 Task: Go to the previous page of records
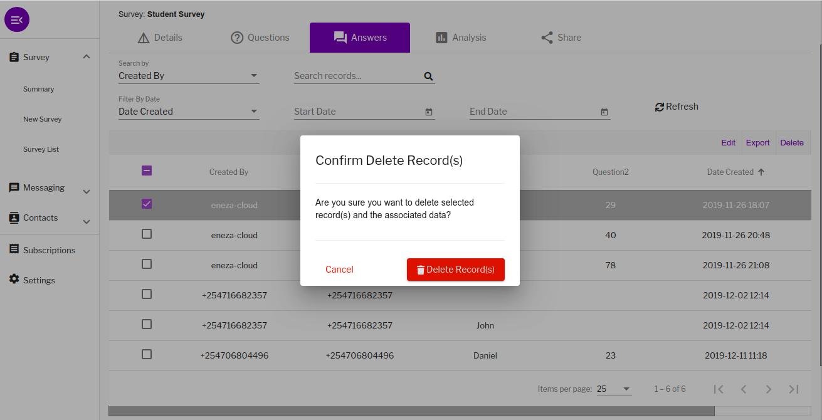tap(744, 389)
